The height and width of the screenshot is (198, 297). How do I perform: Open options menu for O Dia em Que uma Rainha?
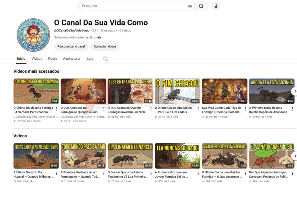pyautogui.click(x=151, y=173)
